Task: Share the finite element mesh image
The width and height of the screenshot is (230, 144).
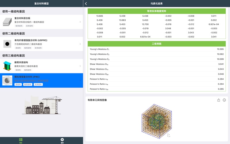Action: point(218,100)
